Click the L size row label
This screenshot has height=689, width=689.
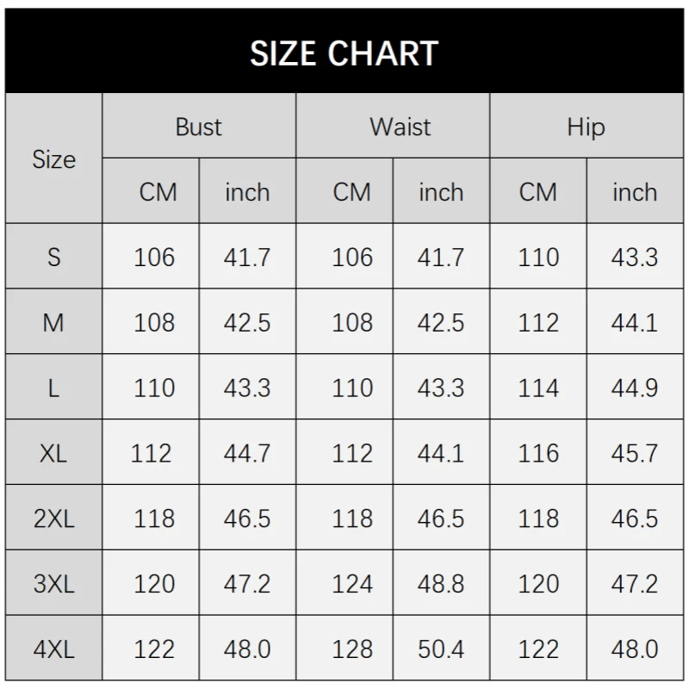tap(53, 388)
